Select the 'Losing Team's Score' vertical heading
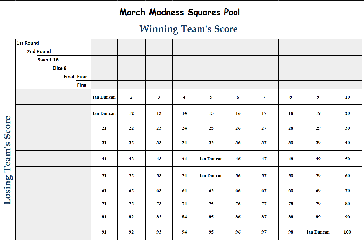This screenshot has height=243, width=364. pos(8,160)
